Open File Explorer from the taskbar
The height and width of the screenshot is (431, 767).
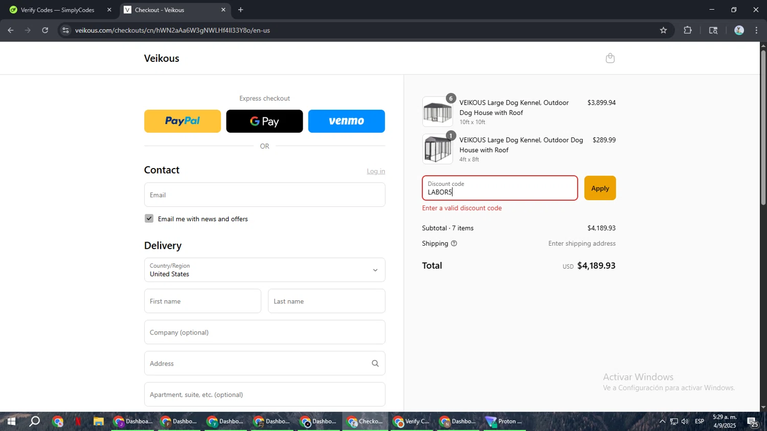pyautogui.click(x=98, y=421)
